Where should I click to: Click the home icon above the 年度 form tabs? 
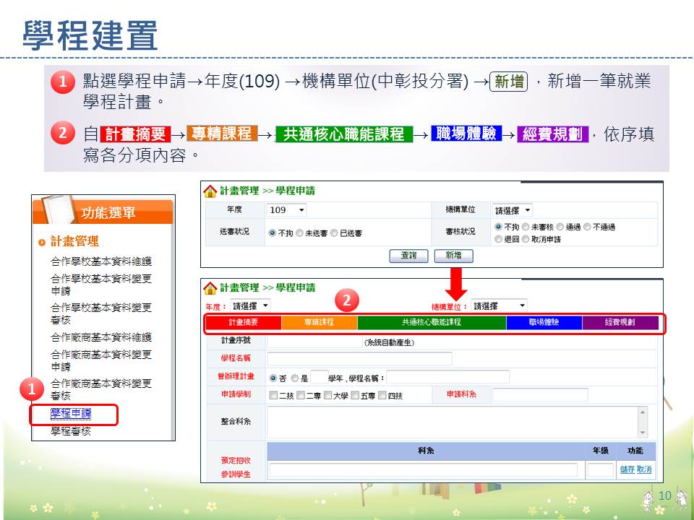coord(210,288)
